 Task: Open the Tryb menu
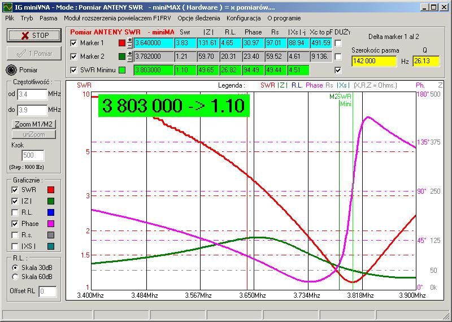[27, 18]
